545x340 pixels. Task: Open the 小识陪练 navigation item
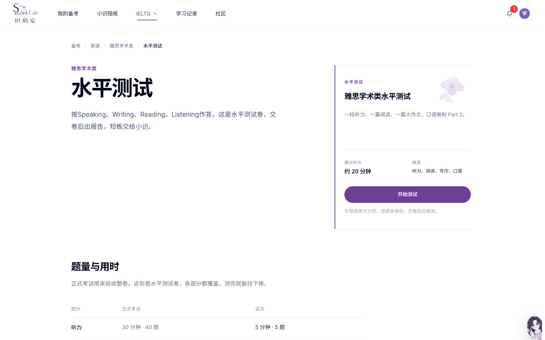pyautogui.click(x=107, y=14)
